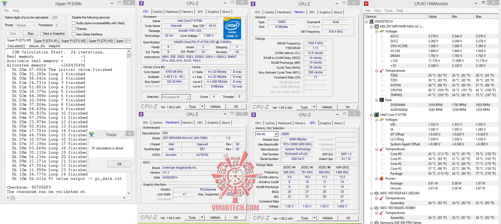Click the MSI board Voltages lightning icon
Viewport: 501px width, 224px height.
(381, 31)
